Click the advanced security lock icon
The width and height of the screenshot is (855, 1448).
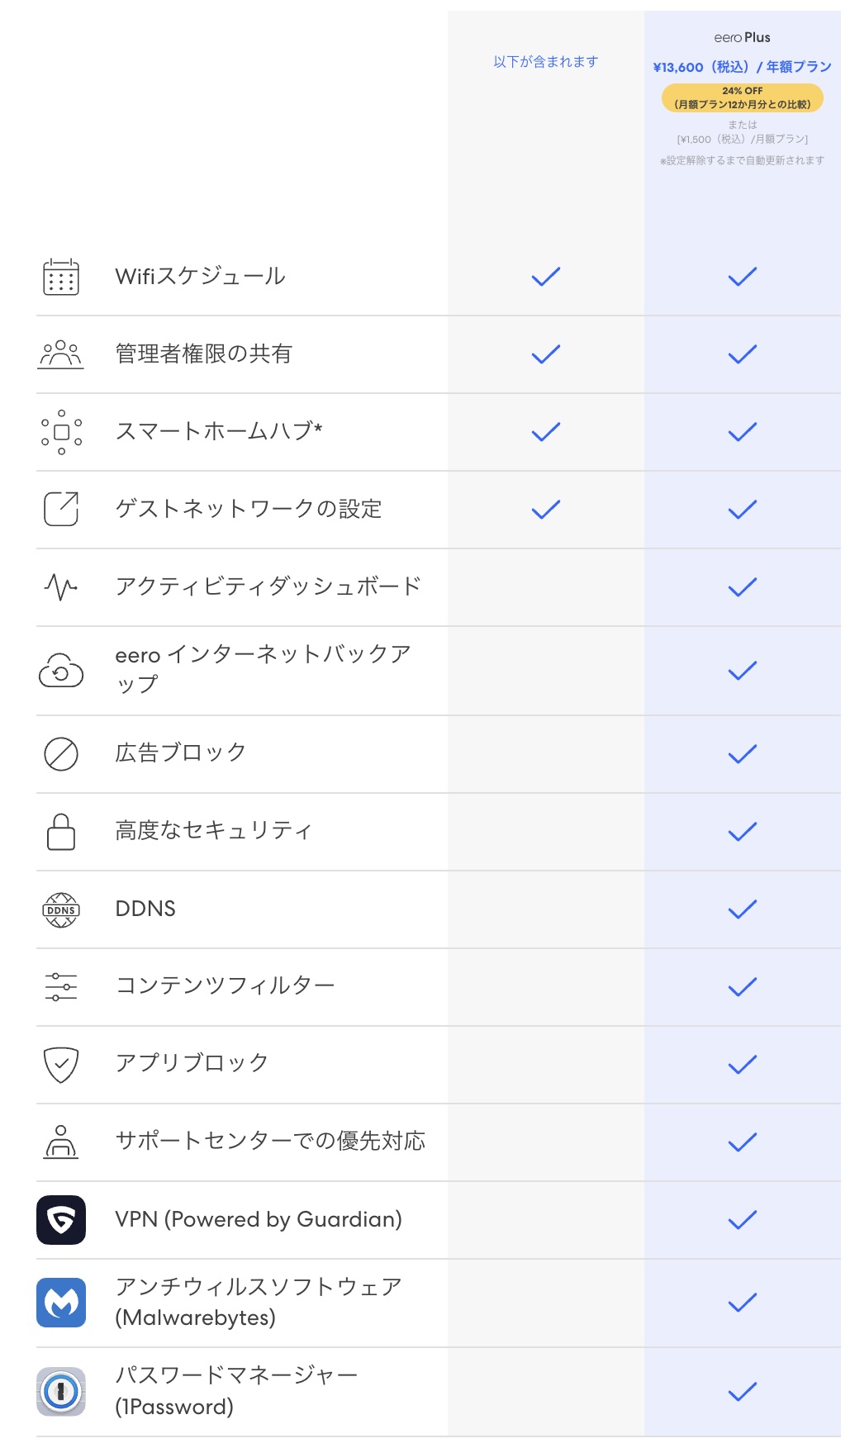[61, 832]
